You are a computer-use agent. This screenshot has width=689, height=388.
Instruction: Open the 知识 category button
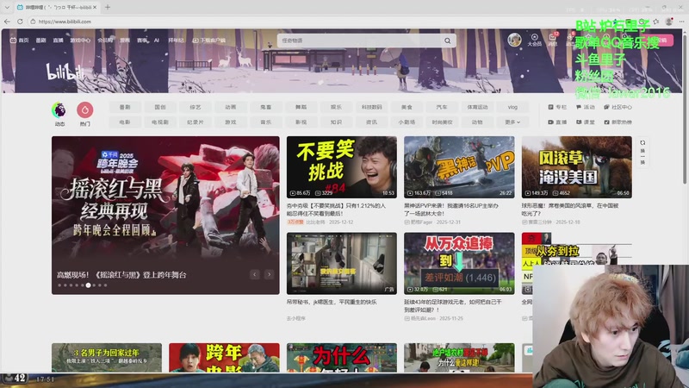pyautogui.click(x=336, y=122)
